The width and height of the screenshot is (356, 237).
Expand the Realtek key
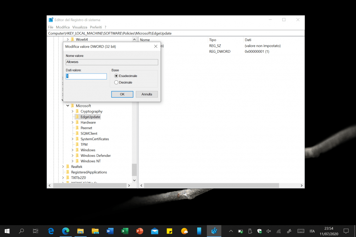[x=63, y=167]
